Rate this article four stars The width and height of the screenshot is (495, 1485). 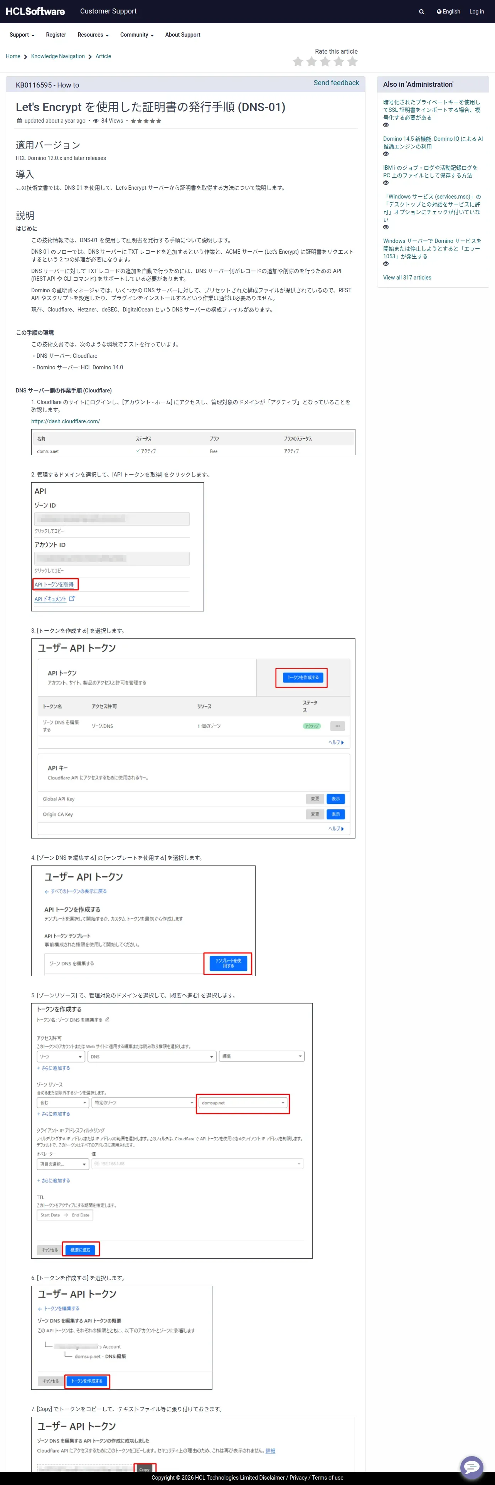click(x=339, y=62)
